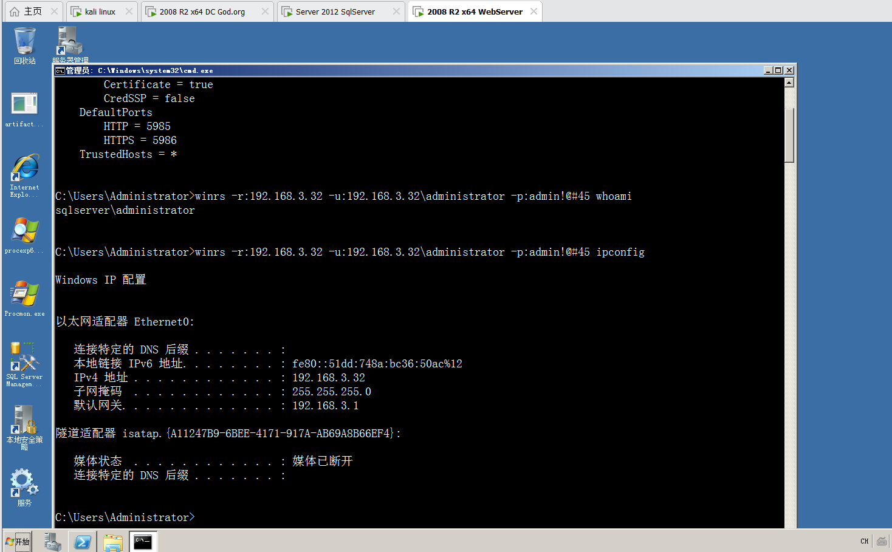Screen dimensions: 892x552
Task: Click the isatap tunnel adapter line
Action: pos(228,434)
